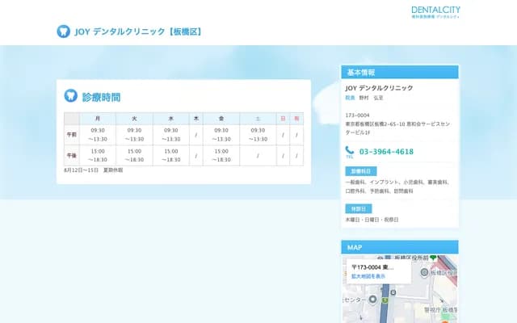Select the 休診日 label tag

point(359,209)
